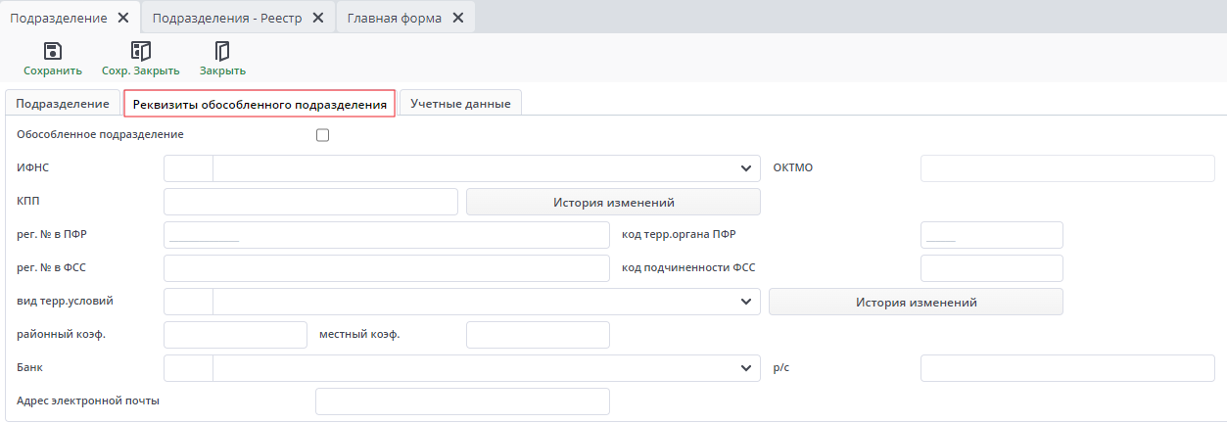1227x424 pixels.
Task: Click the Сохр. Закрыть toolbar icon
Action: 141,52
